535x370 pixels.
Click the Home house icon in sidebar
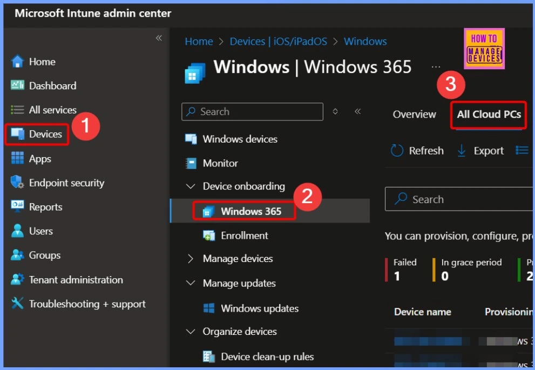17,62
